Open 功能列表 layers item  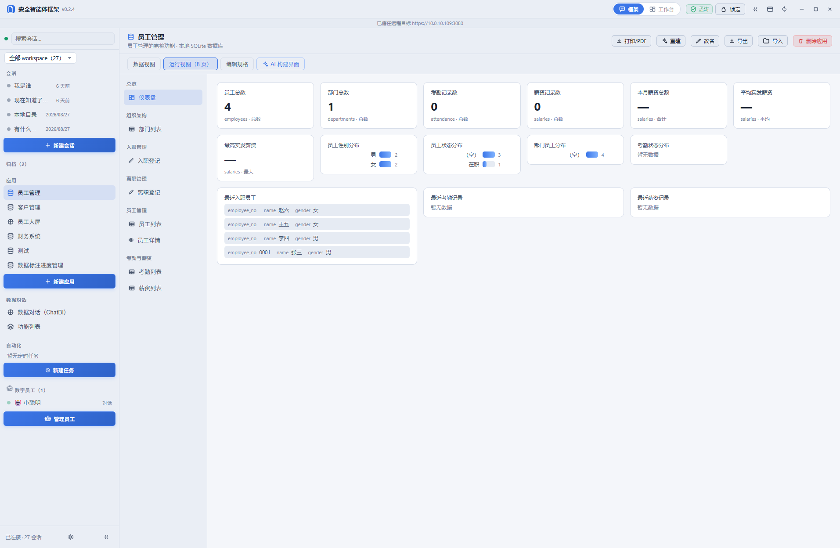59,327
